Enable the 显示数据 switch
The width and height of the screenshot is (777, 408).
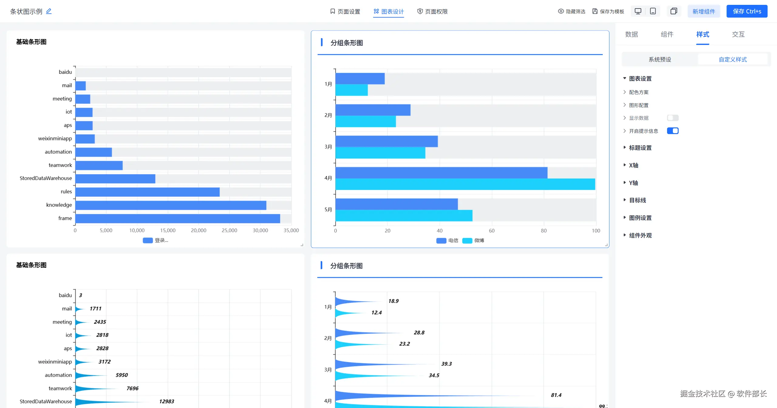pos(673,118)
